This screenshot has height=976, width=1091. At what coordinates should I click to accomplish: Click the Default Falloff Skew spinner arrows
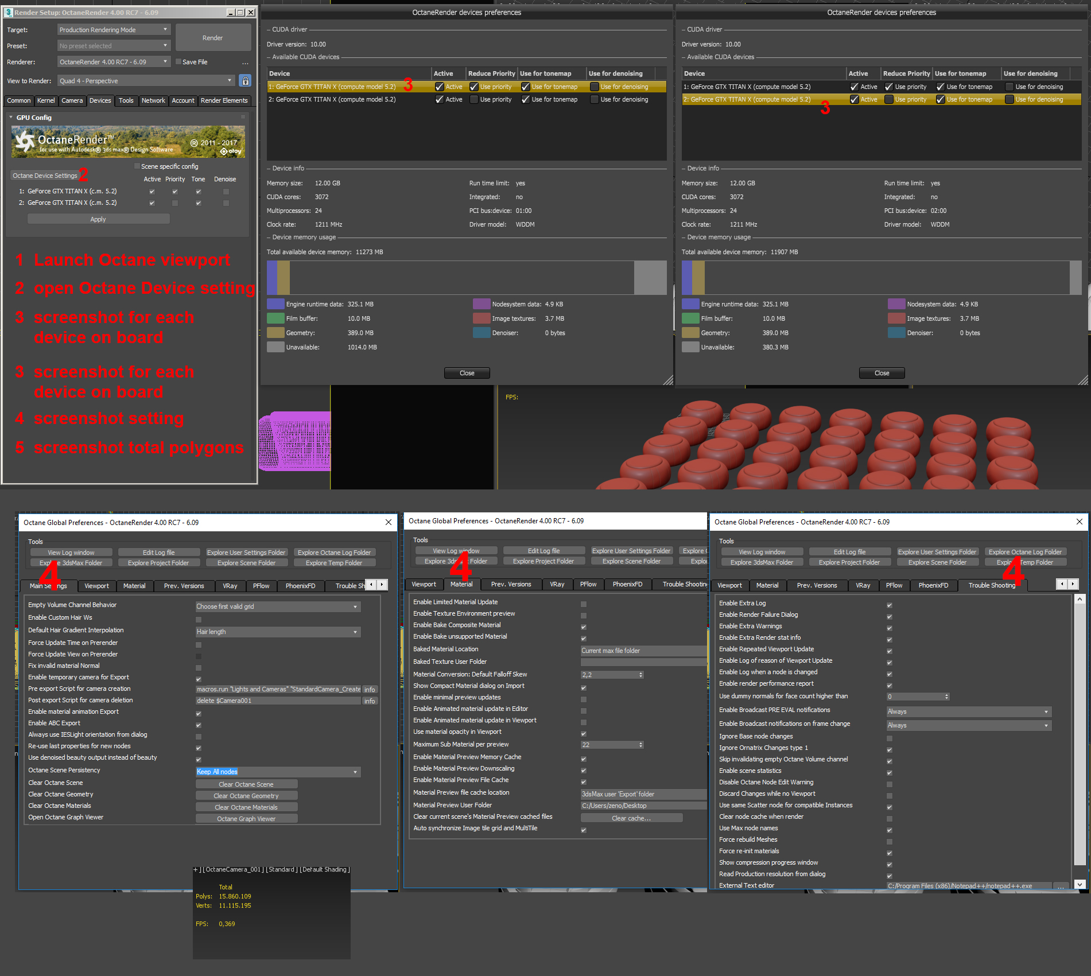coord(640,675)
